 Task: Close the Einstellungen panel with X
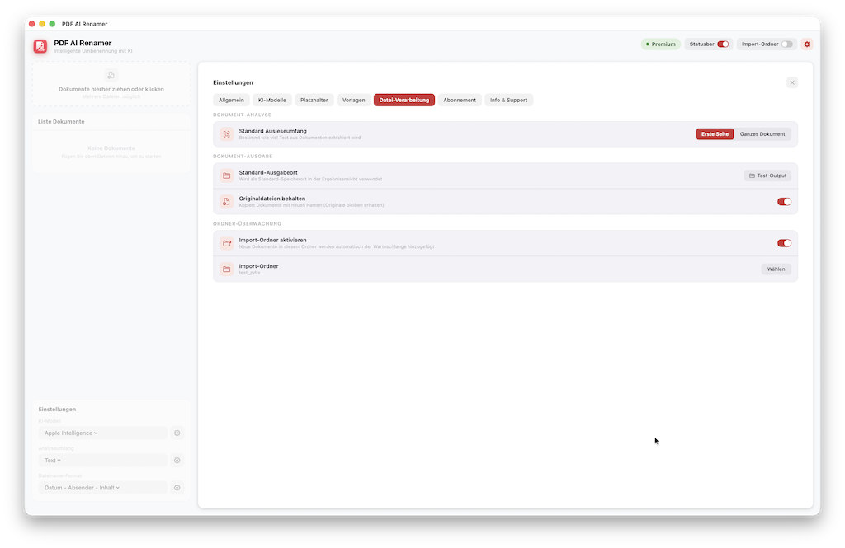click(x=791, y=82)
